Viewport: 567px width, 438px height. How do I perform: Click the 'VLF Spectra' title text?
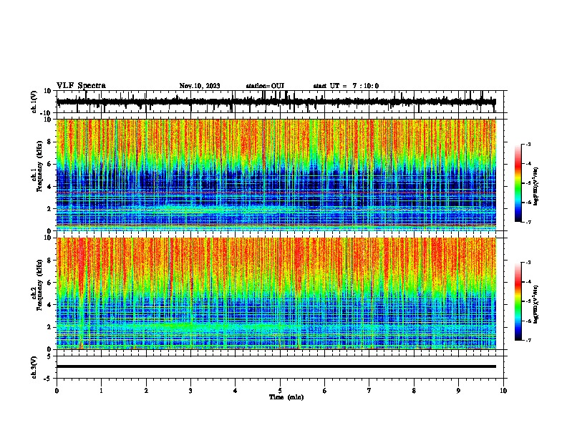point(81,86)
